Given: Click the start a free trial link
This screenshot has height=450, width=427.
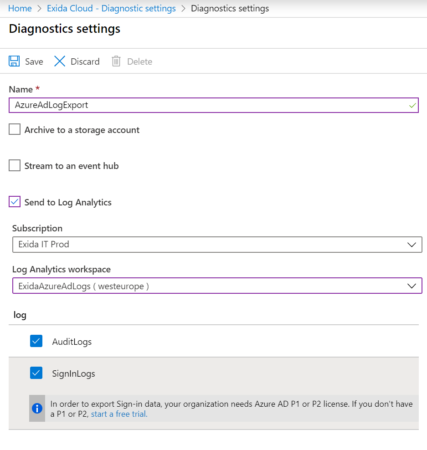Looking at the screenshot, I should [x=118, y=414].
